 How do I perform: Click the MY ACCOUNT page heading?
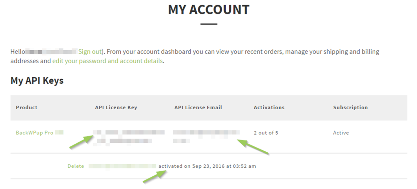click(209, 10)
